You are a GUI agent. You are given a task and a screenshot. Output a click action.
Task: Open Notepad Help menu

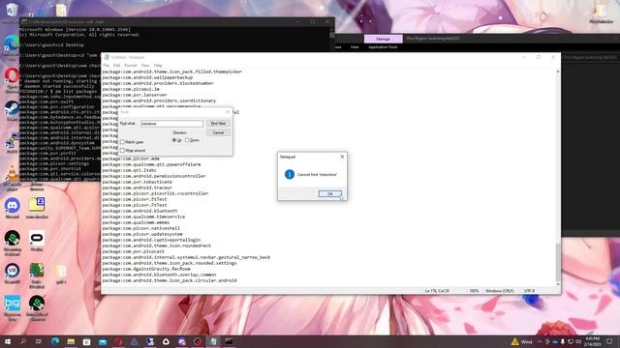[x=158, y=65]
